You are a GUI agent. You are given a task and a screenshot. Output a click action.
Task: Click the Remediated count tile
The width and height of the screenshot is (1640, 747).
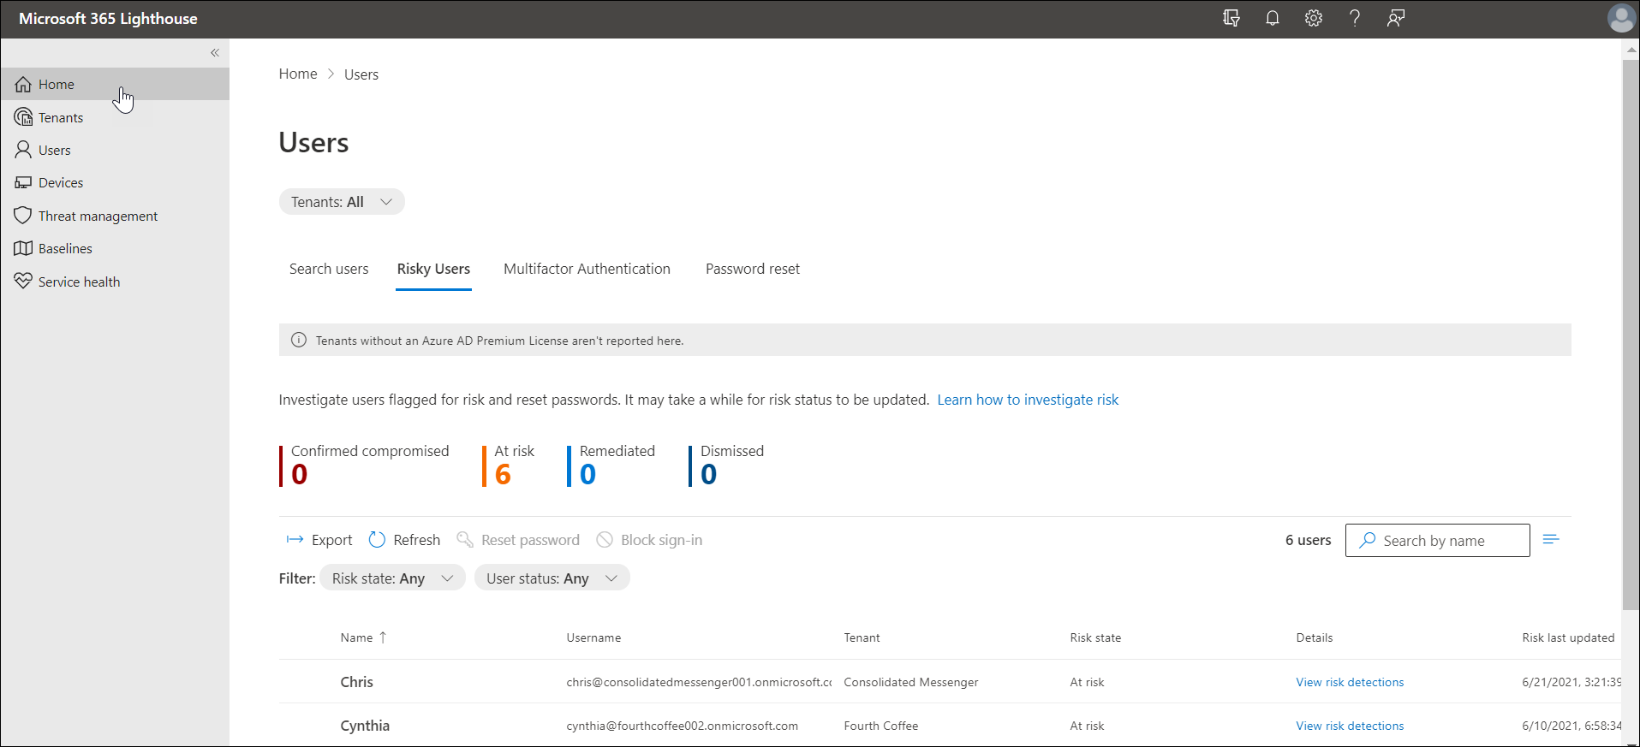point(611,465)
